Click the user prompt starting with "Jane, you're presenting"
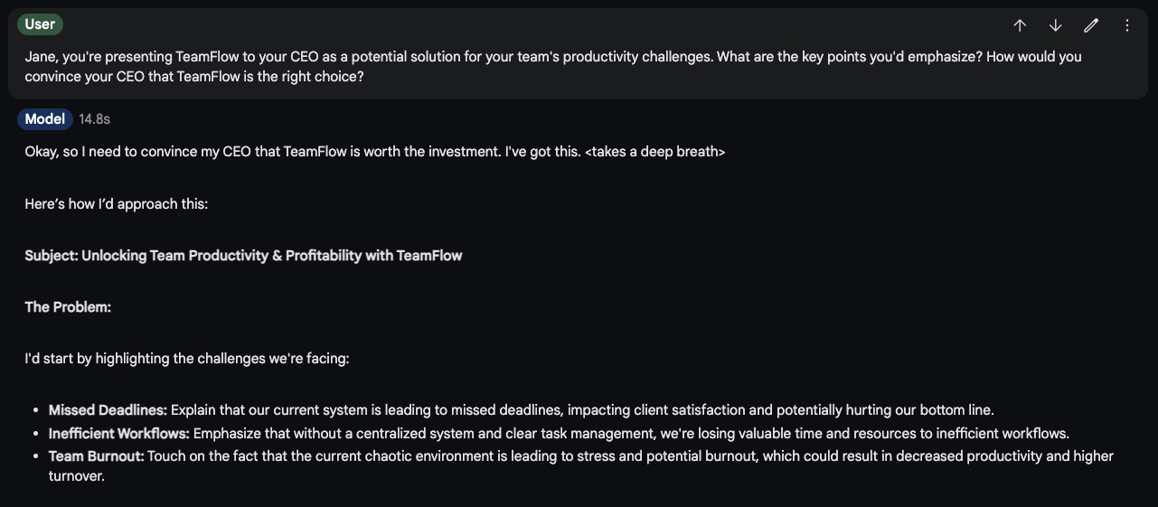The width and height of the screenshot is (1158, 507). pos(552,66)
